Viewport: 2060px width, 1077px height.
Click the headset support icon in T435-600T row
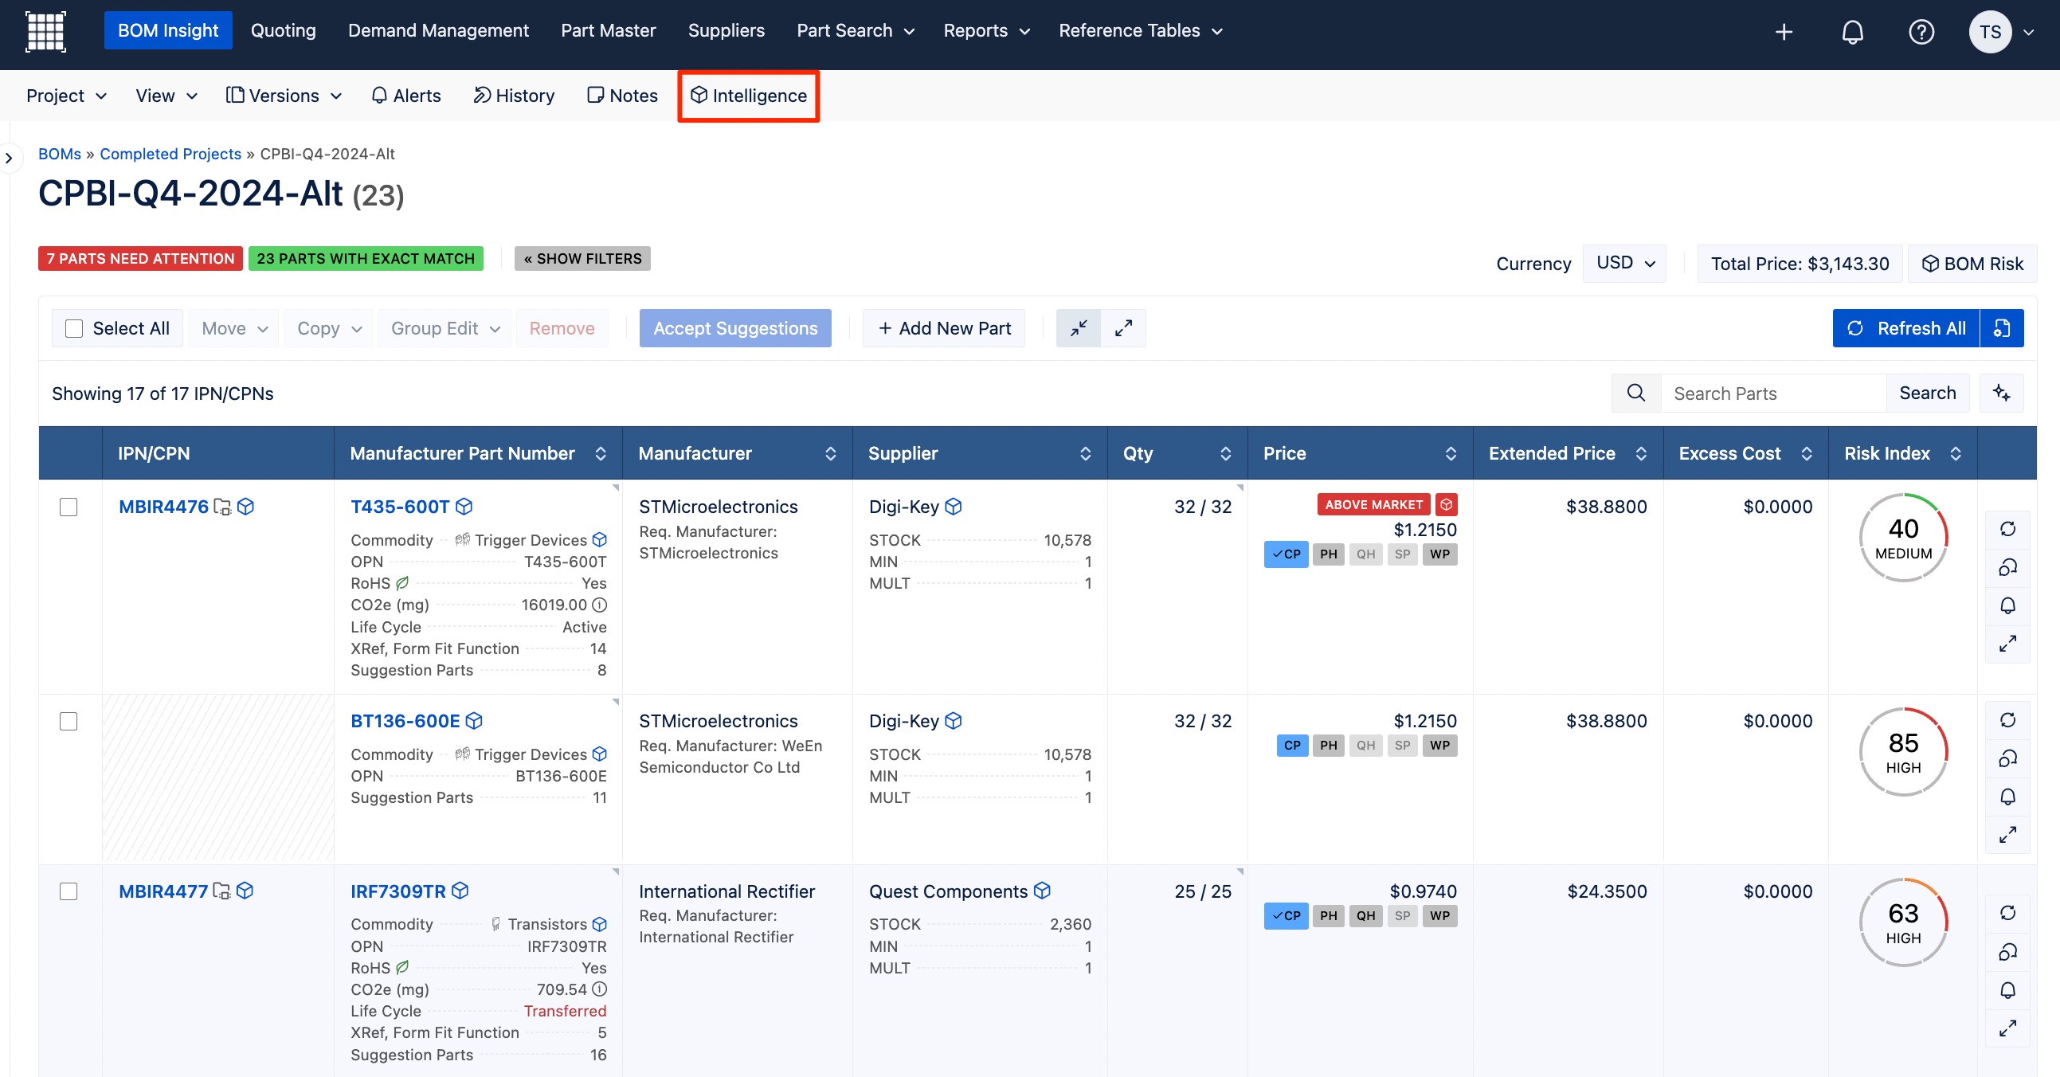coord(2007,567)
